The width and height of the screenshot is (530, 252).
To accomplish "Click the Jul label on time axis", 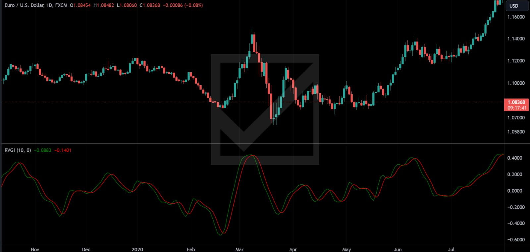I will pos(451,249).
